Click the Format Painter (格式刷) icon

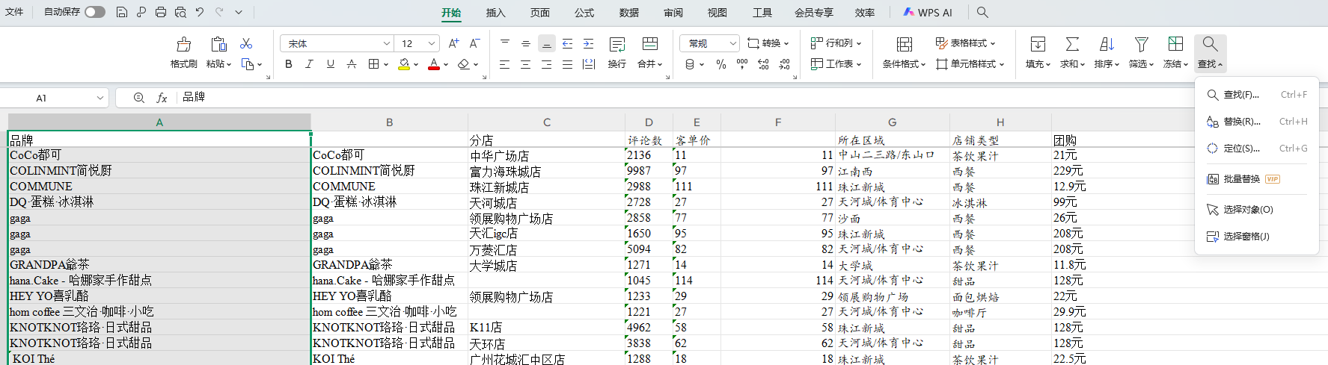click(183, 44)
